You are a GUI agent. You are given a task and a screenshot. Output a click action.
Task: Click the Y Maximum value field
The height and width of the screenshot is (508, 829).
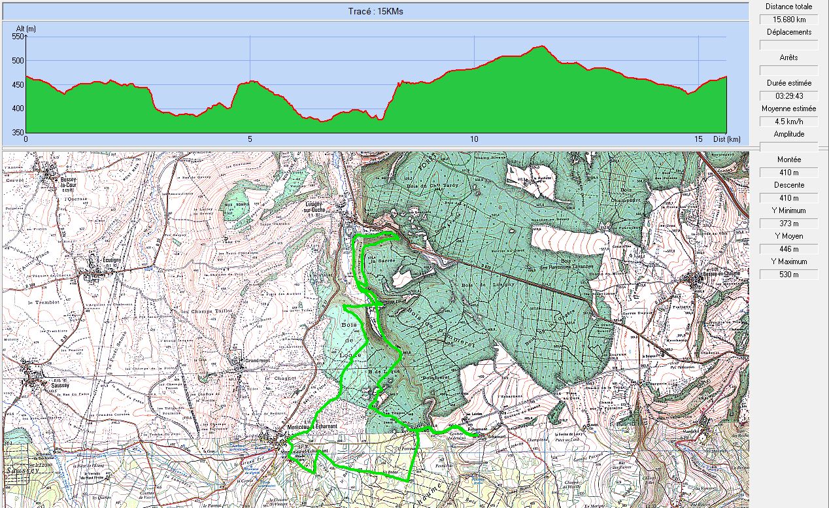pos(788,275)
